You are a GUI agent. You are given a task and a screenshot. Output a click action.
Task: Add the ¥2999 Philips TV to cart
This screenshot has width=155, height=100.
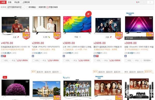tap(53, 61)
